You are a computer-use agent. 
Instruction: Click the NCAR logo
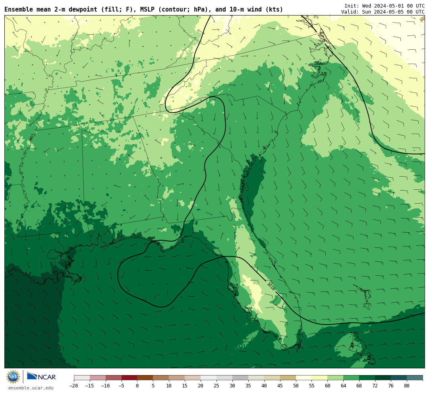(41, 376)
